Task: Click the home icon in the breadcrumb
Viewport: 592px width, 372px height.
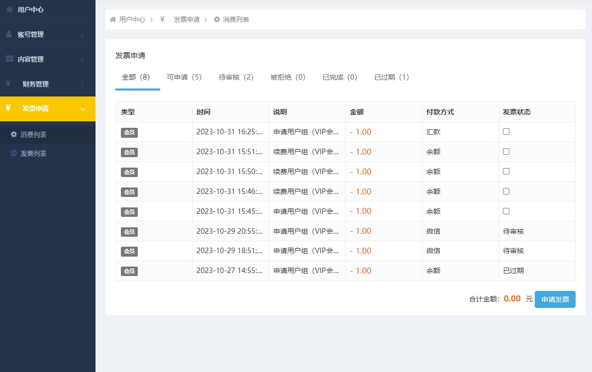Action: [113, 19]
